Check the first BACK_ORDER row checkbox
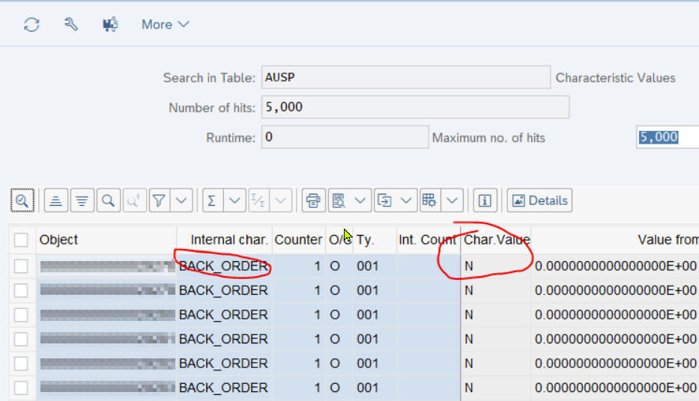699x401 pixels. pos(21,266)
